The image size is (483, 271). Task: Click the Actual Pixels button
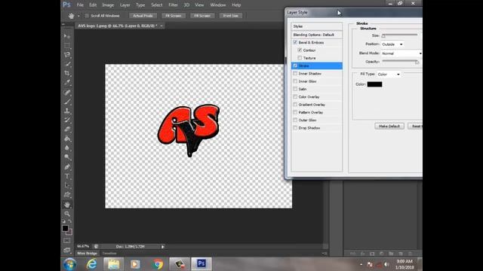click(143, 16)
